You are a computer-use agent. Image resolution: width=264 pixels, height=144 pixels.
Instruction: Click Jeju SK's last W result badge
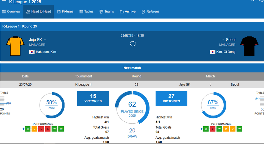point(61,129)
